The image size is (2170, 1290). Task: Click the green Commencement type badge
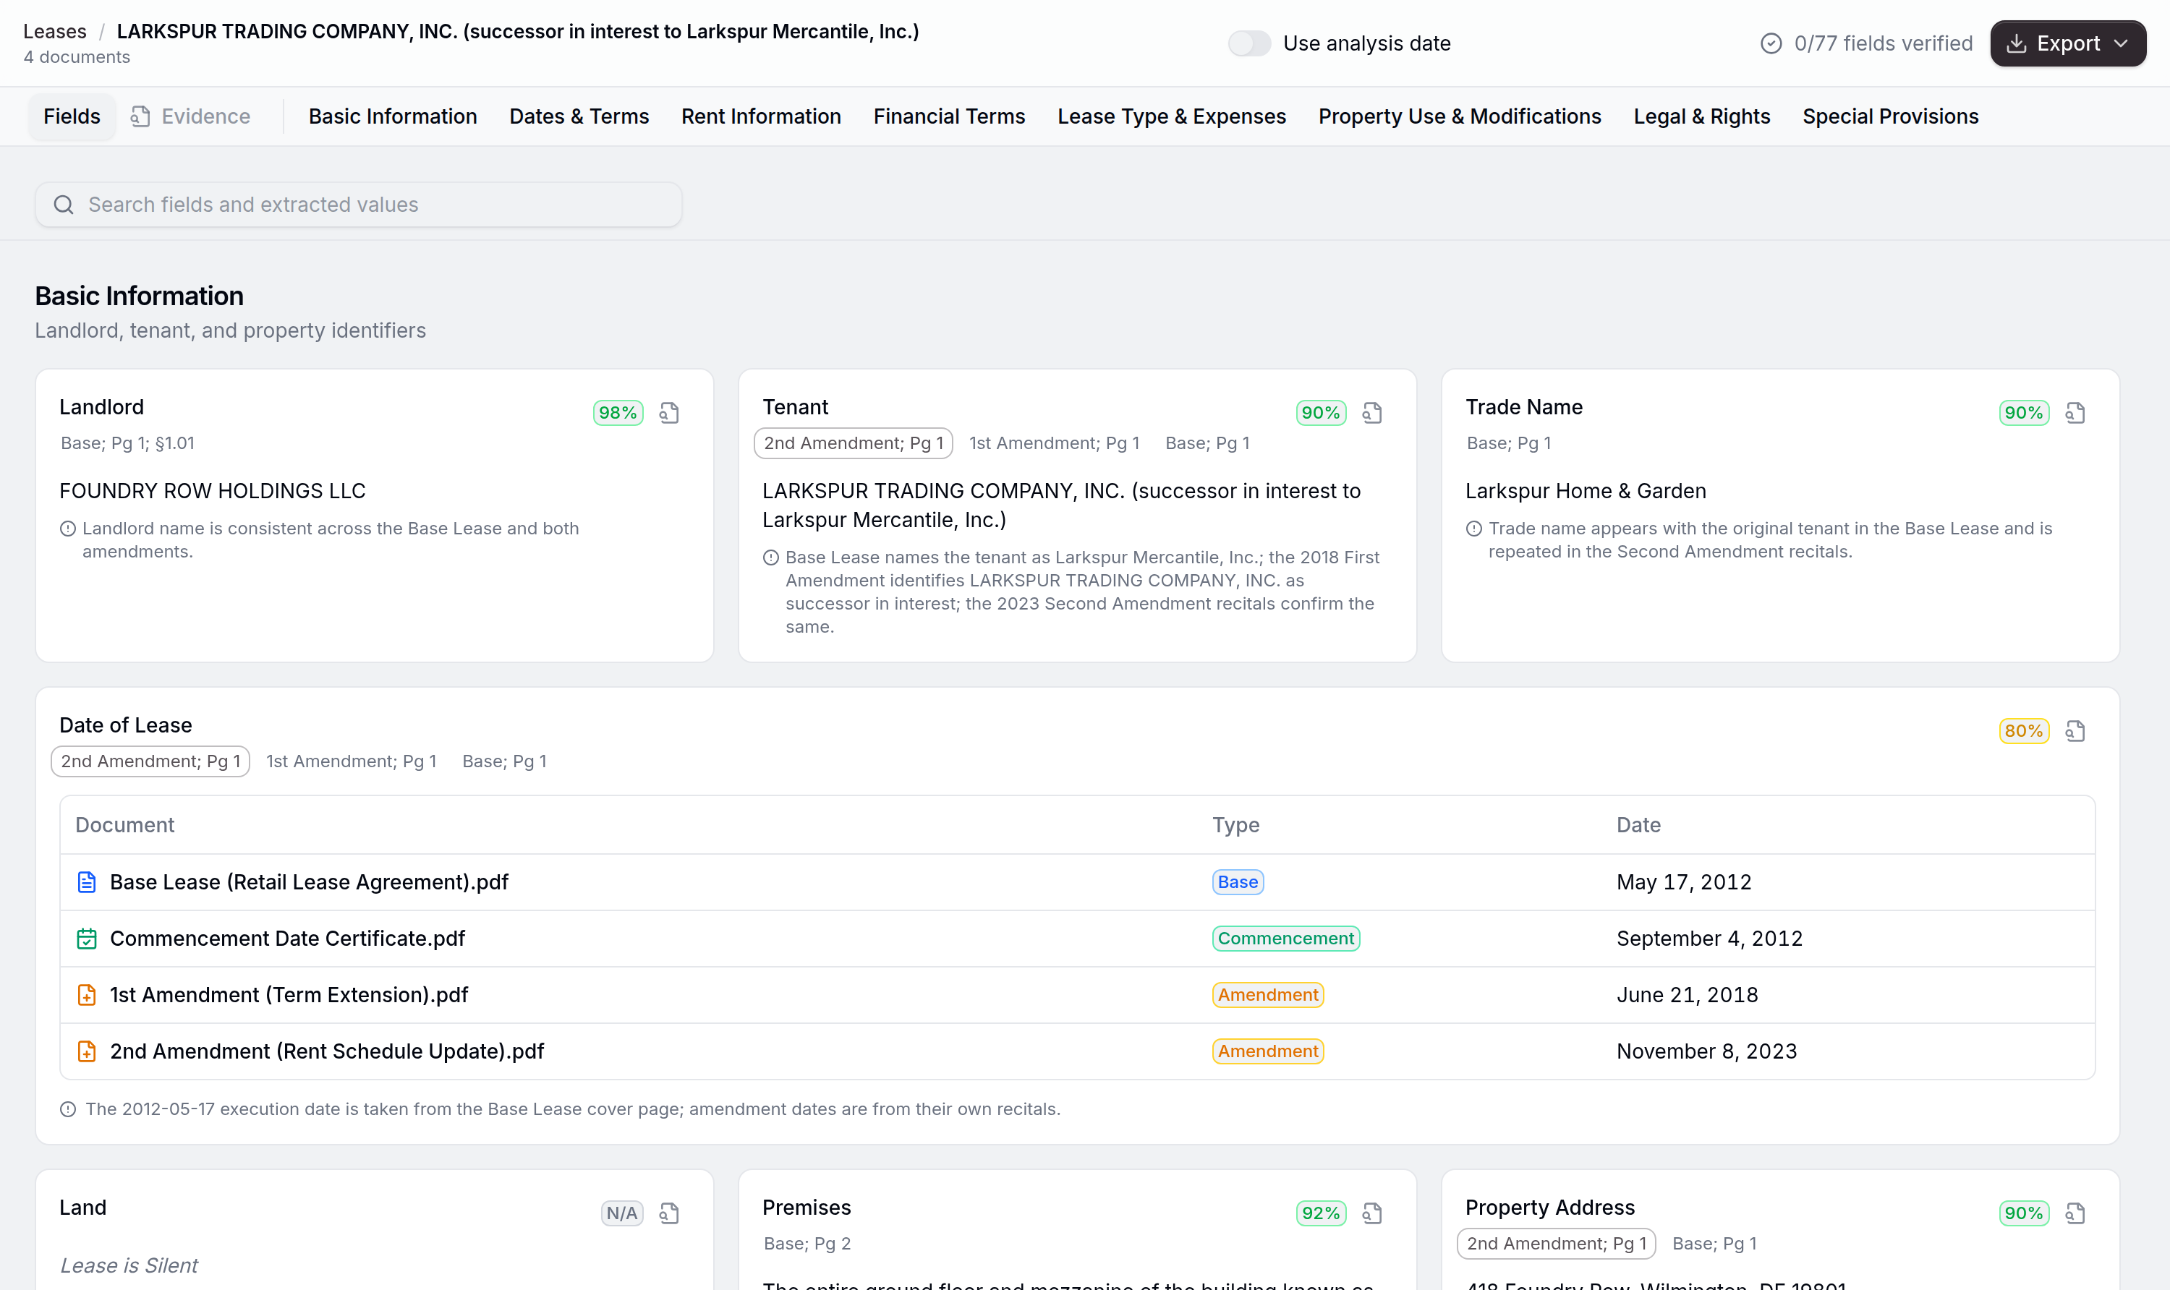coord(1286,939)
